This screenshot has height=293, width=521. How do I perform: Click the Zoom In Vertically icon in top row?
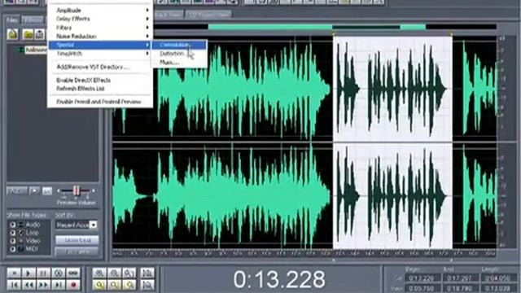147,273
